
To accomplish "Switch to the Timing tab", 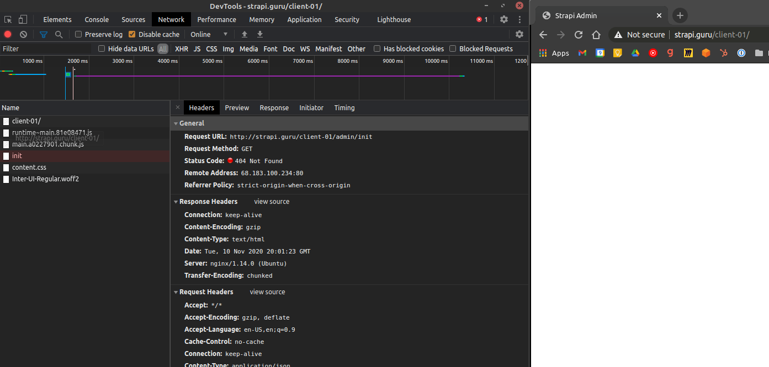I will (344, 107).
